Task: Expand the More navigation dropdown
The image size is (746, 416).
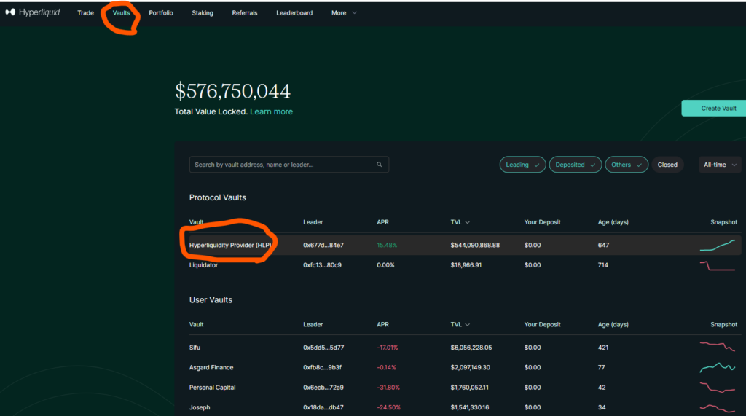Action: coord(344,13)
